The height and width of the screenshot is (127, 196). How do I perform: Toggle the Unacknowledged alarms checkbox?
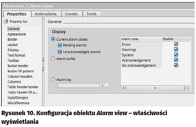point(60,52)
